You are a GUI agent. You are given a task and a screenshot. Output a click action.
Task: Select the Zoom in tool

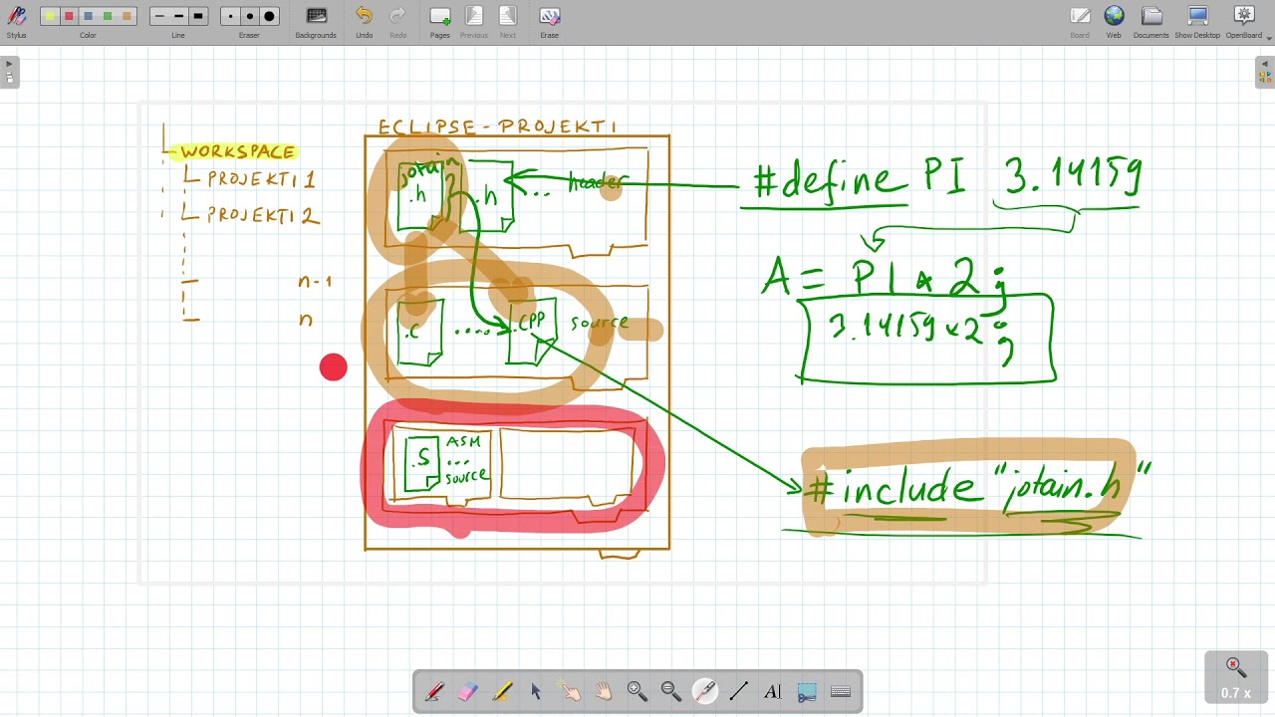click(637, 691)
